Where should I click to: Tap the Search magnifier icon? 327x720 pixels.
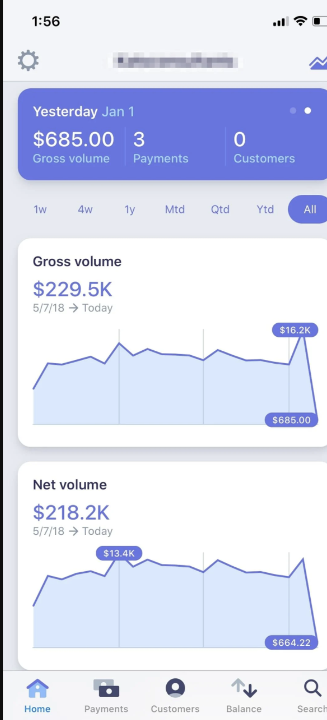coord(312,689)
